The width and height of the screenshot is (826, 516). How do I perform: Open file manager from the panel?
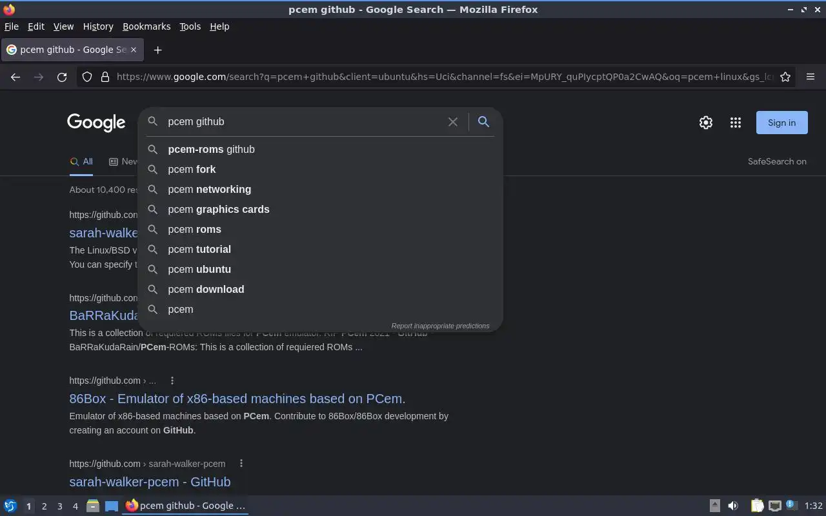[x=93, y=506]
